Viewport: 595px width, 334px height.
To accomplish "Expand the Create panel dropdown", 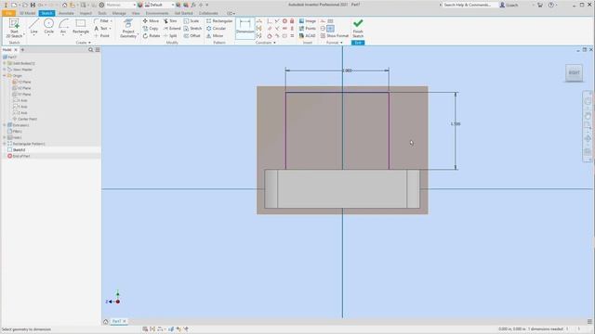I will pyautogui.click(x=83, y=43).
